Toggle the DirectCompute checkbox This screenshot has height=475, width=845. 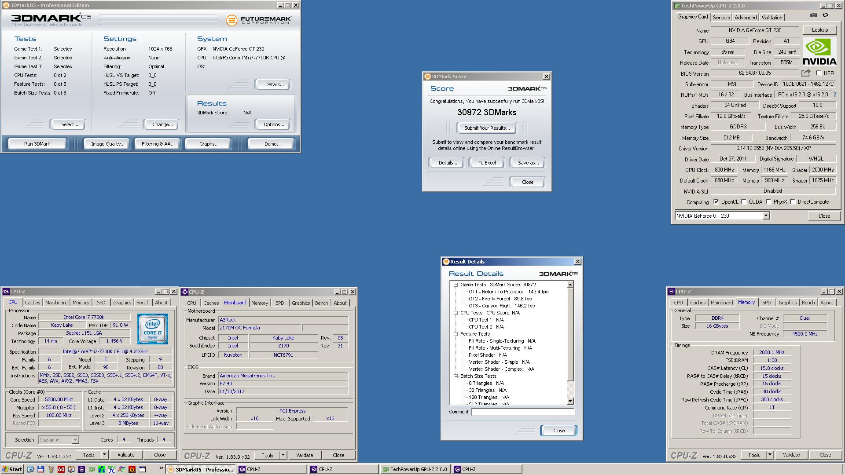(x=793, y=202)
